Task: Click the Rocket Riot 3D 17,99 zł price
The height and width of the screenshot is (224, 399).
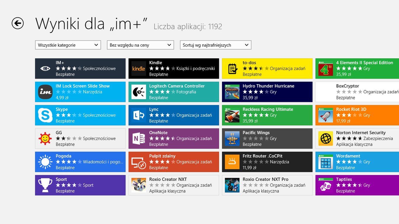Action: point(343,121)
